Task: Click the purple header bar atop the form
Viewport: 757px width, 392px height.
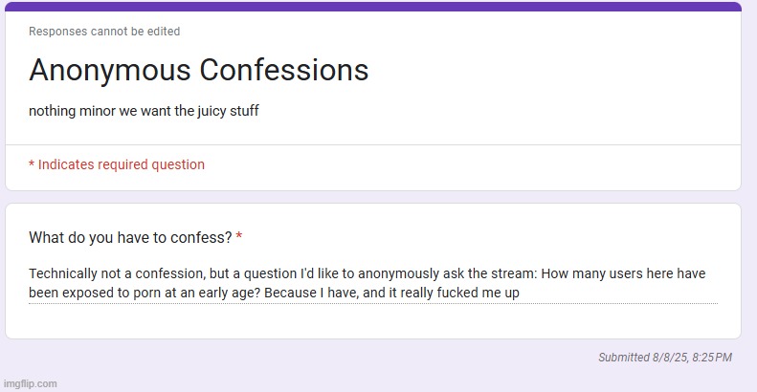Action: pos(373,7)
